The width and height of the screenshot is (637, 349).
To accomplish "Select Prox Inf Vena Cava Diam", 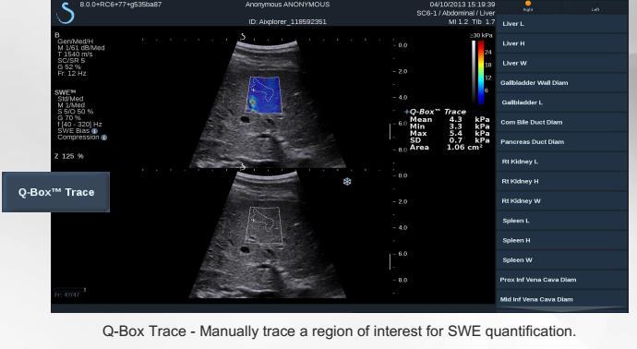I will coord(562,280).
